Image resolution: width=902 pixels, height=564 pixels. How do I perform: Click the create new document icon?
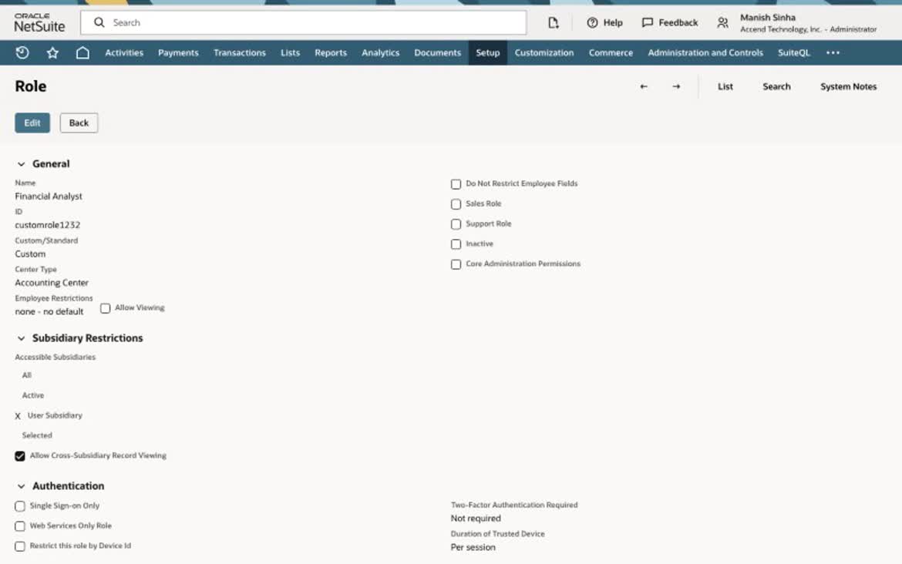[553, 22]
